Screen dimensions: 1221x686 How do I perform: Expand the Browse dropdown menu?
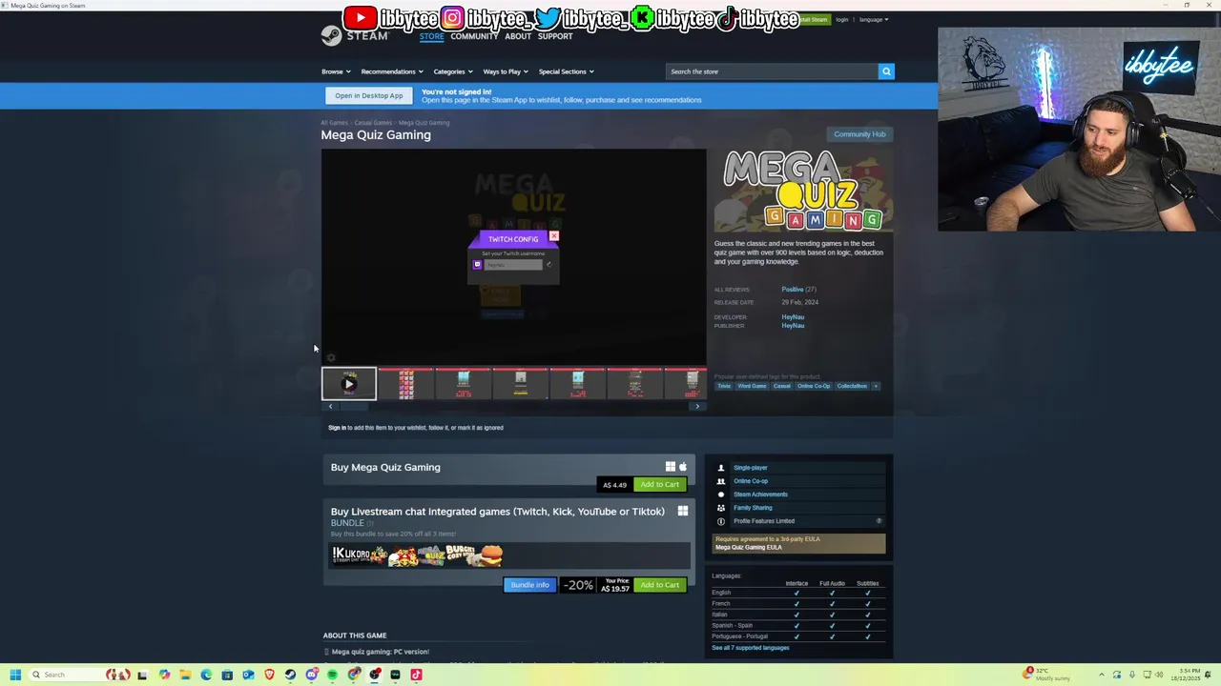coord(336,71)
